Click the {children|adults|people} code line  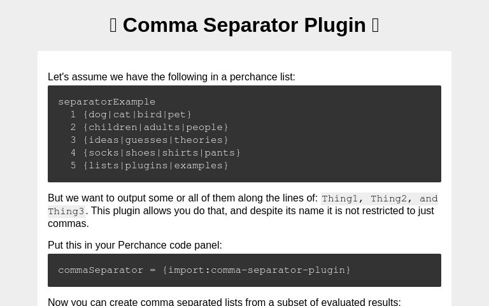tap(155, 127)
